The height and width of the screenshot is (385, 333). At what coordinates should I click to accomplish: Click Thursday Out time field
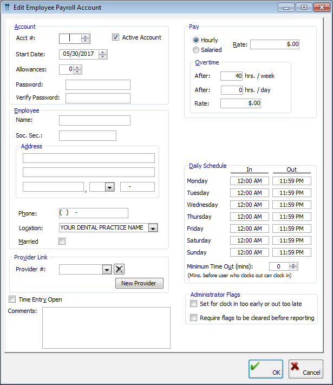[292, 217]
